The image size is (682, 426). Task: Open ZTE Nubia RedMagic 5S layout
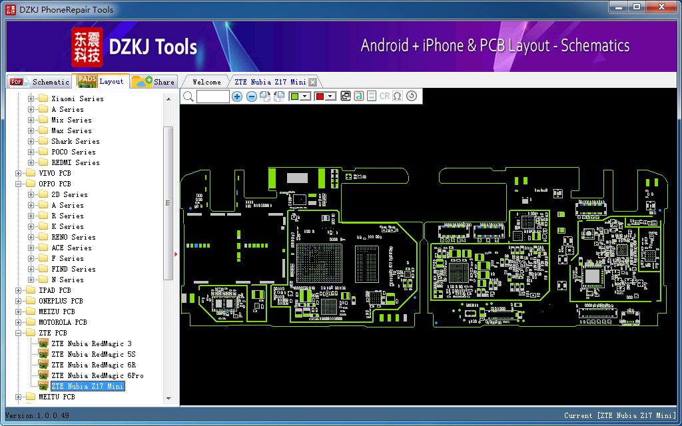pos(93,354)
